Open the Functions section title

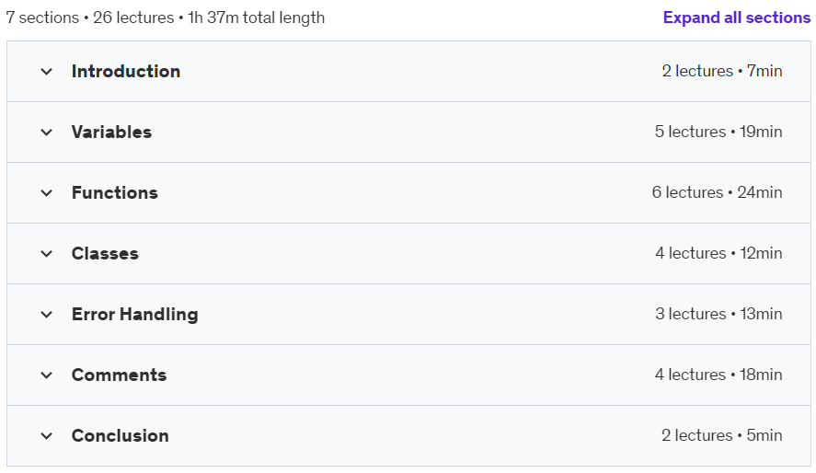click(x=114, y=193)
